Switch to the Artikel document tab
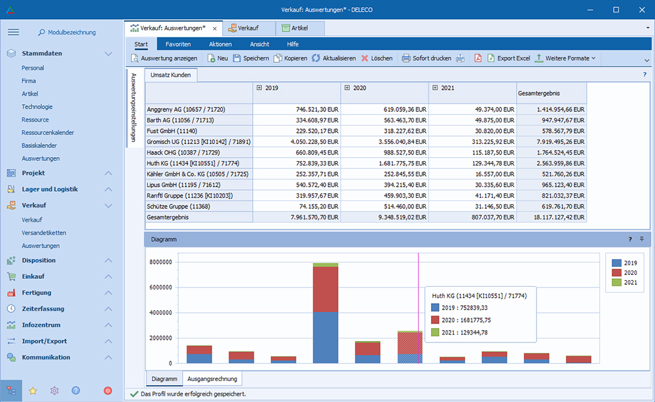This screenshot has width=655, height=402. tap(300, 28)
